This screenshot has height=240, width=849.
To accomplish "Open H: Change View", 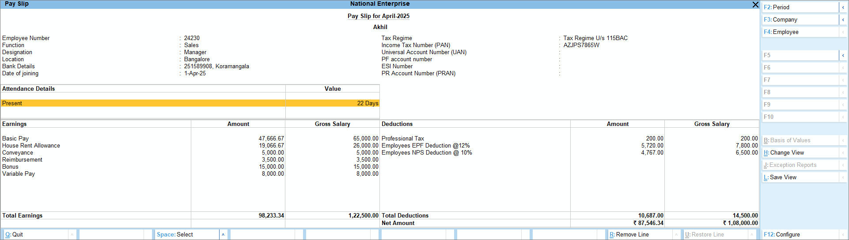I will (x=800, y=153).
